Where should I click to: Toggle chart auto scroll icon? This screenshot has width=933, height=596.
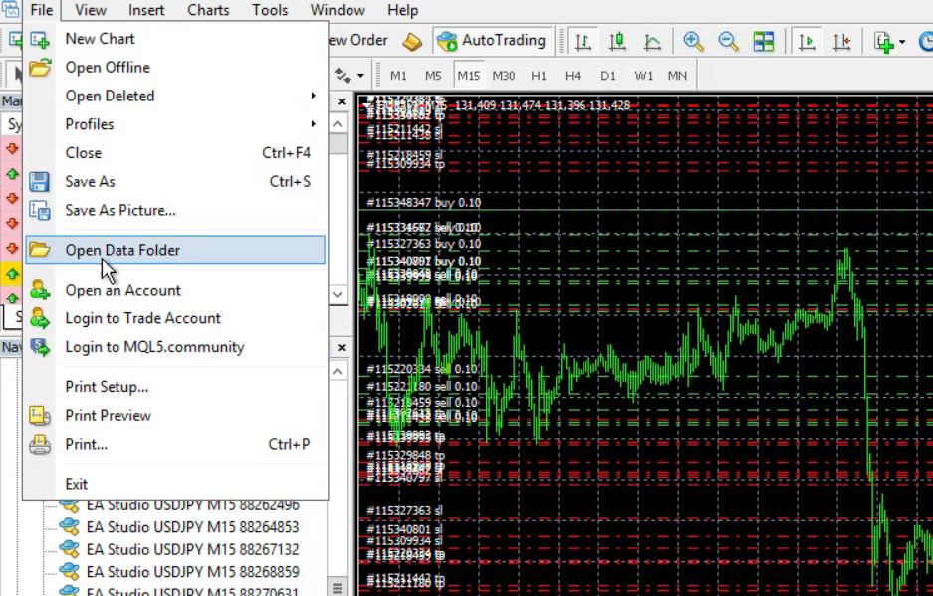pos(807,41)
